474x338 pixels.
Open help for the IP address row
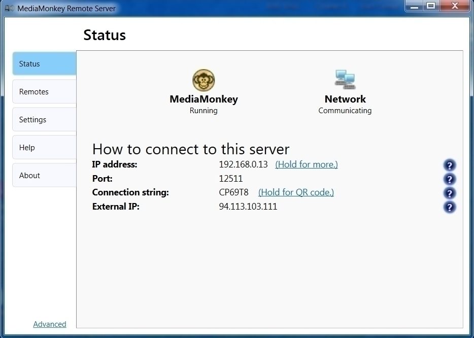coord(450,165)
